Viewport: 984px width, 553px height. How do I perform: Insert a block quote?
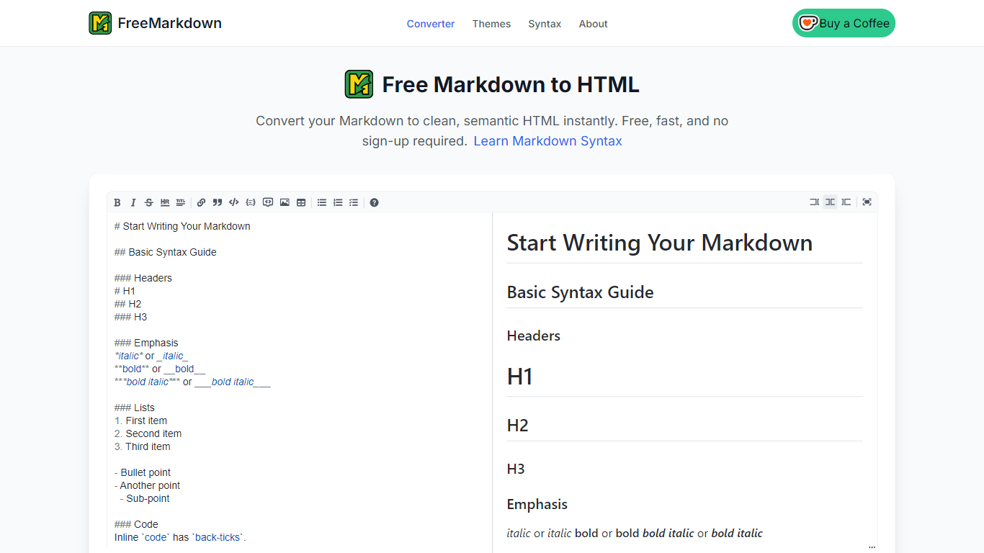click(x=218, y=202)
